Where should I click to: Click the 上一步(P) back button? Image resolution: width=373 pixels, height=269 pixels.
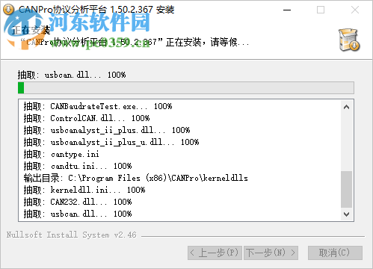pyautogui.click(x=215, y=253)
